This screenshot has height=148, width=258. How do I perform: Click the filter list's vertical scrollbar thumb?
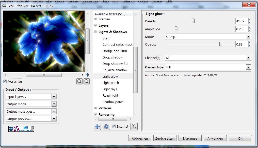tap(135, 70)
